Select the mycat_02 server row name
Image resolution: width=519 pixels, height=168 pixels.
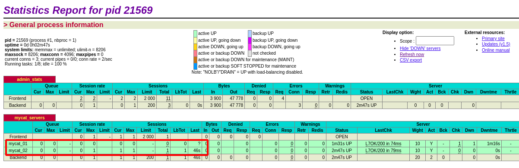click(18, 150)
